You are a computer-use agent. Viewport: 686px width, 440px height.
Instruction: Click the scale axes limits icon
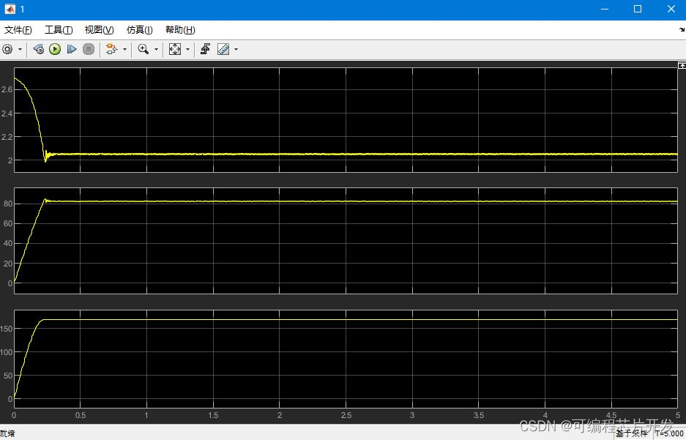click(175, 50)
